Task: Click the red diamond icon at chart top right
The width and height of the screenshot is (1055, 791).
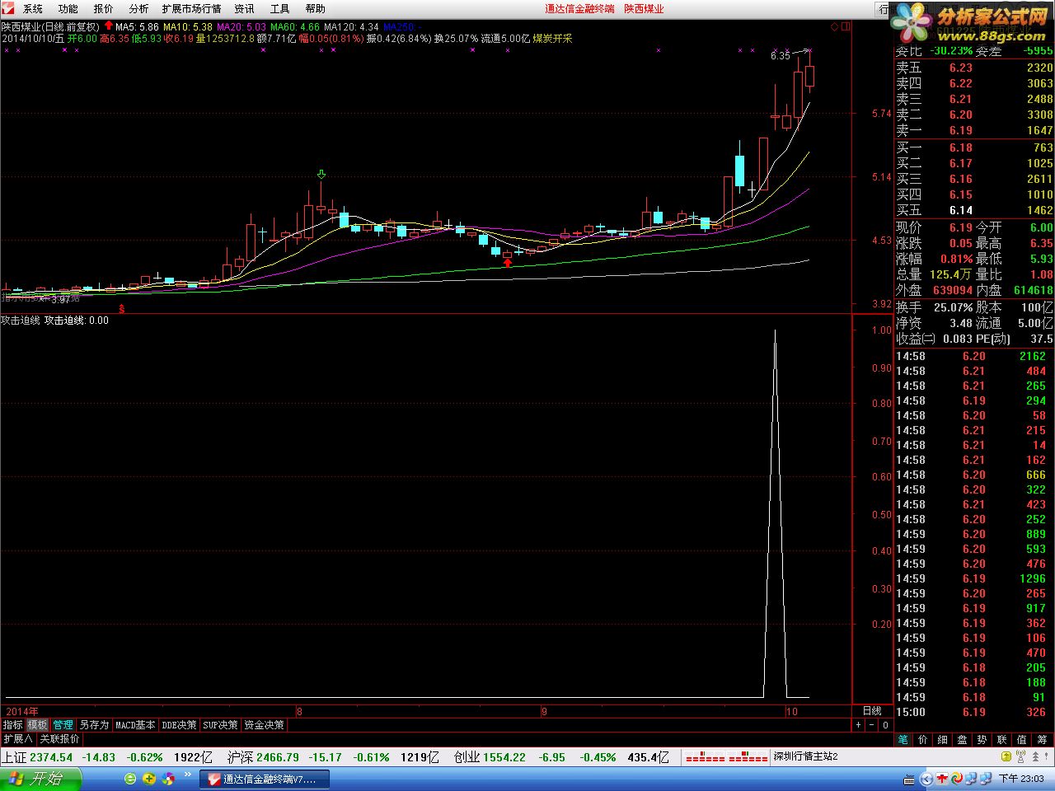Action: coord(834,27)
